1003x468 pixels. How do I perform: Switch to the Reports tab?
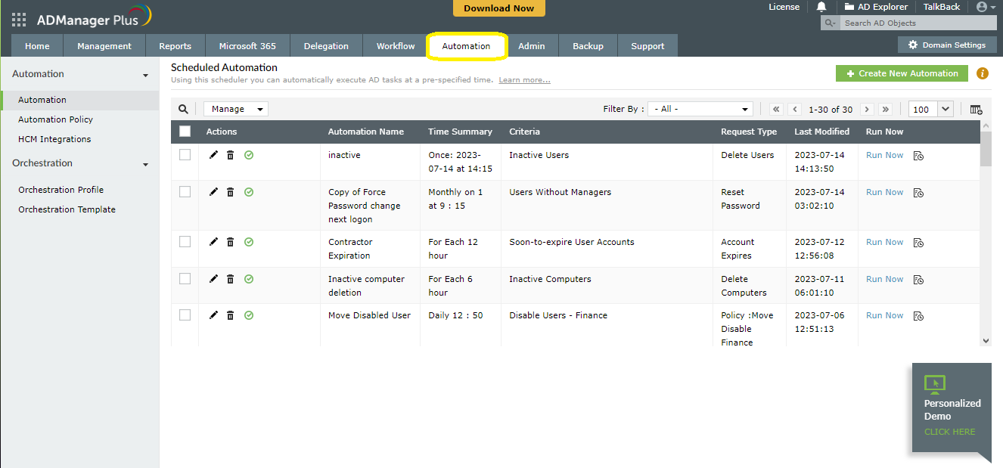pyautogui.click(x=175, y=46)
